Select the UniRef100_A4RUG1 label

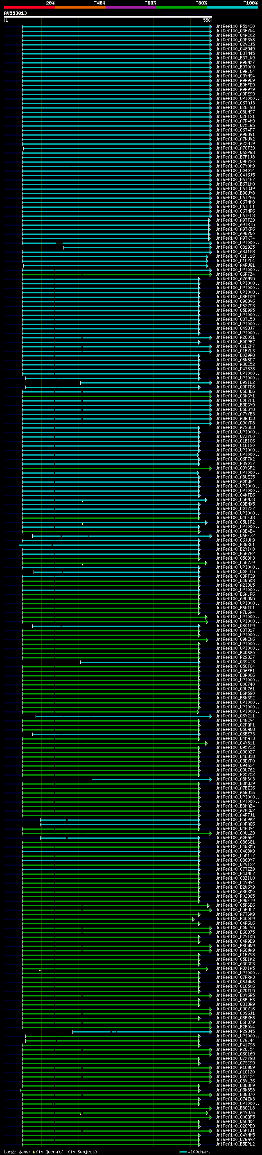[x=235, y=265]
